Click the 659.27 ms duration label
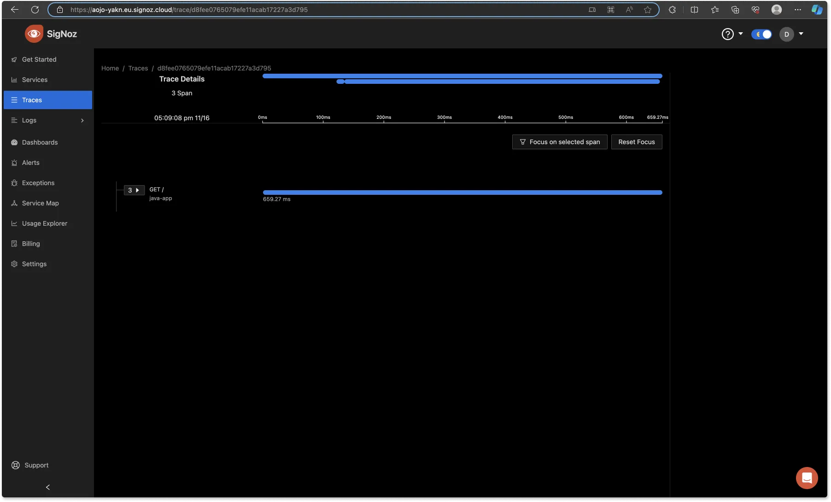The width and height of the screenshot is (831, 502). click(277, 199)
